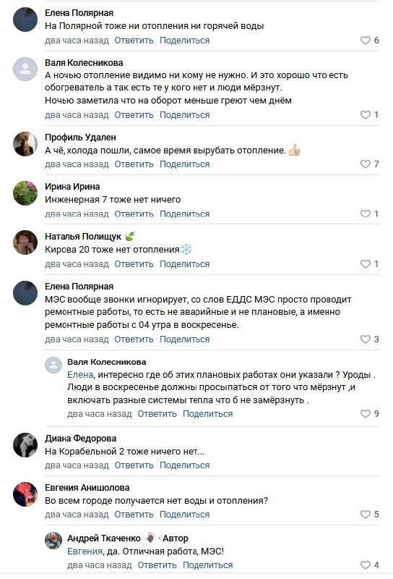Like Валя Колесникова's reply with 9 likes
Viewport: 393px width, 579px height.
coord(369,413)
